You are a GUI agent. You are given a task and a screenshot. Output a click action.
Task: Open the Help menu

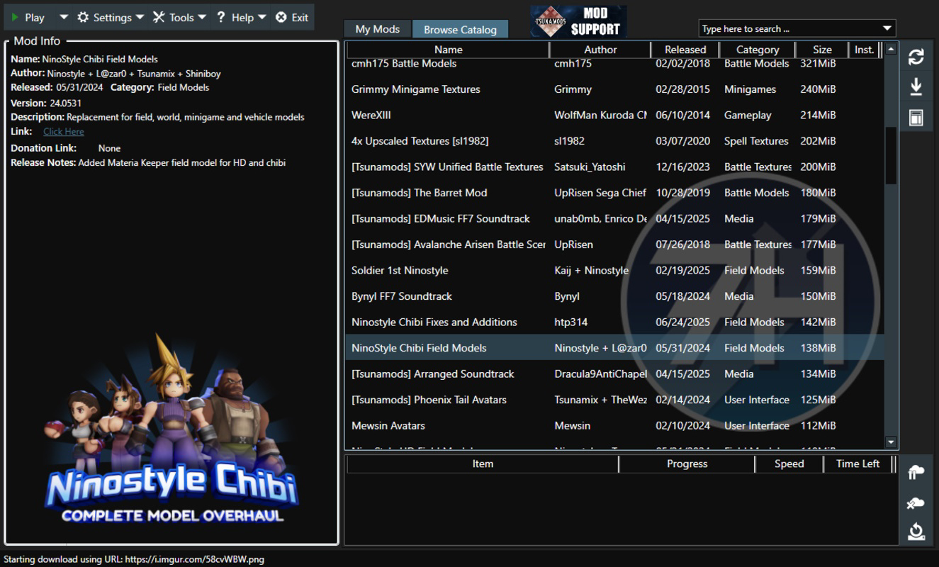tap(241, 18)
